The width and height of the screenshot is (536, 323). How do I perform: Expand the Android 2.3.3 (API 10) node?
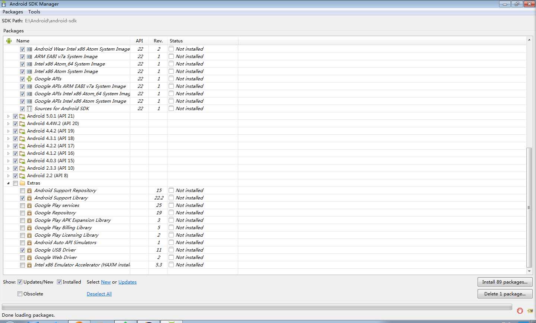coord(8,168)
